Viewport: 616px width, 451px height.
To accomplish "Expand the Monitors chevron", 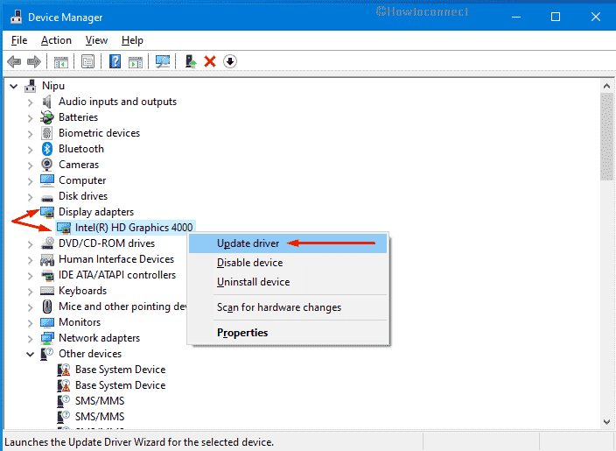I will (x=31, y=323).
